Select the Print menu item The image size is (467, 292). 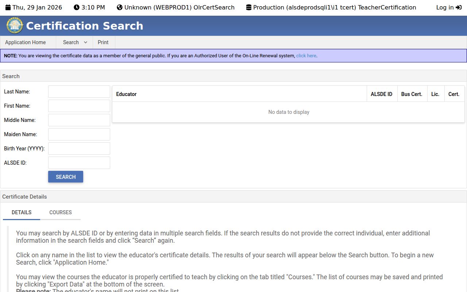click(x=103, y=42)
